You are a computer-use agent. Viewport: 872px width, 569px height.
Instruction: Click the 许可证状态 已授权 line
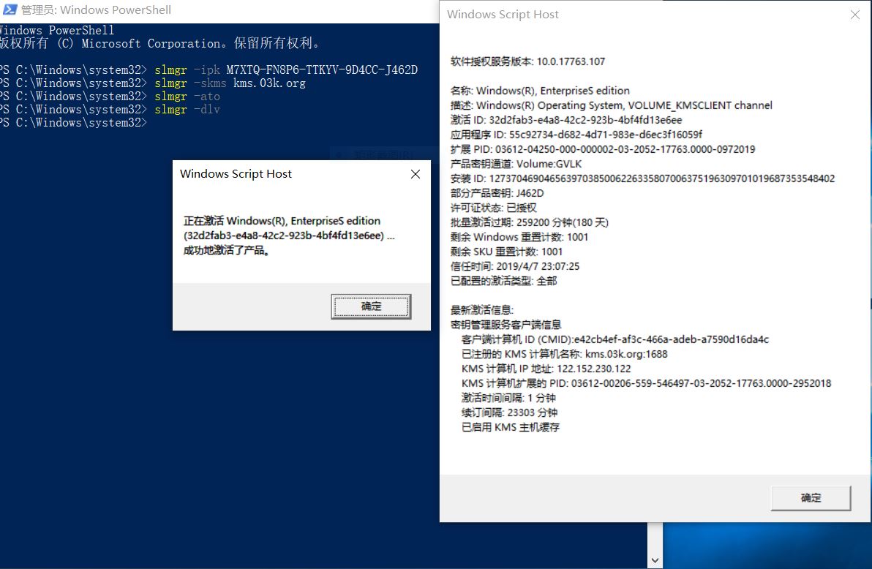pyautogui.click(x=493, y=208)
